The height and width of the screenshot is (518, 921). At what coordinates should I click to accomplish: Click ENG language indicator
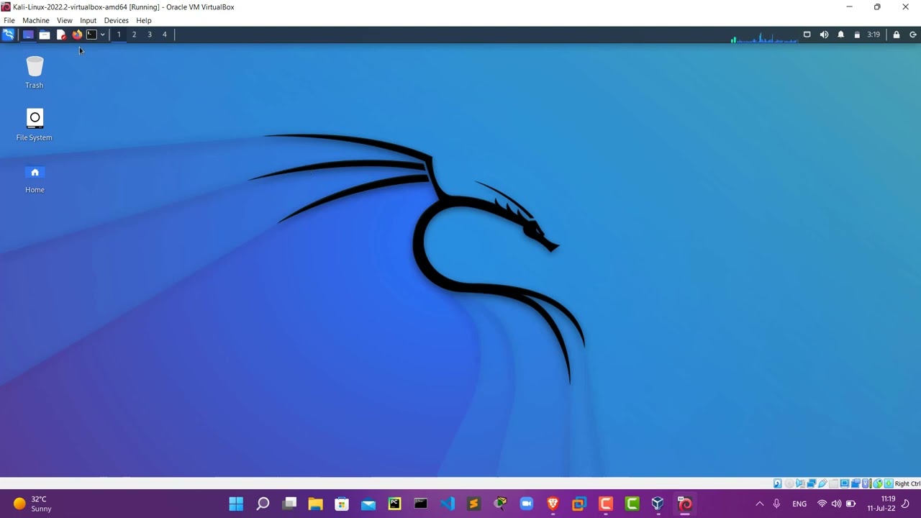click(x=799, y=504)
